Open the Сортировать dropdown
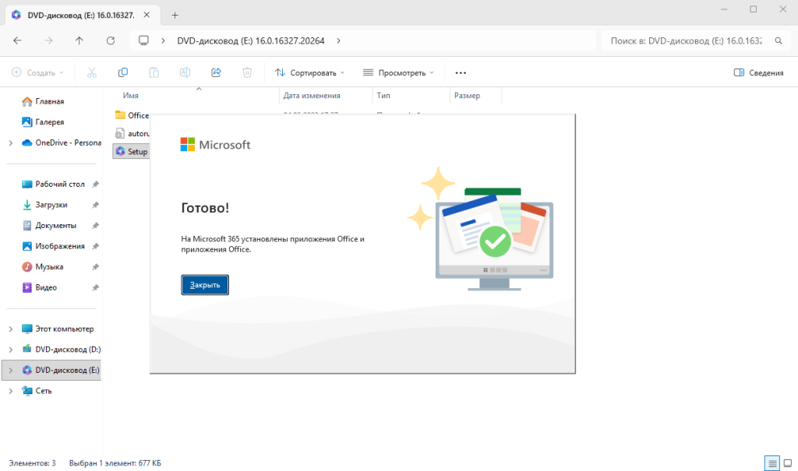The image size is (798, 471). 309,72
